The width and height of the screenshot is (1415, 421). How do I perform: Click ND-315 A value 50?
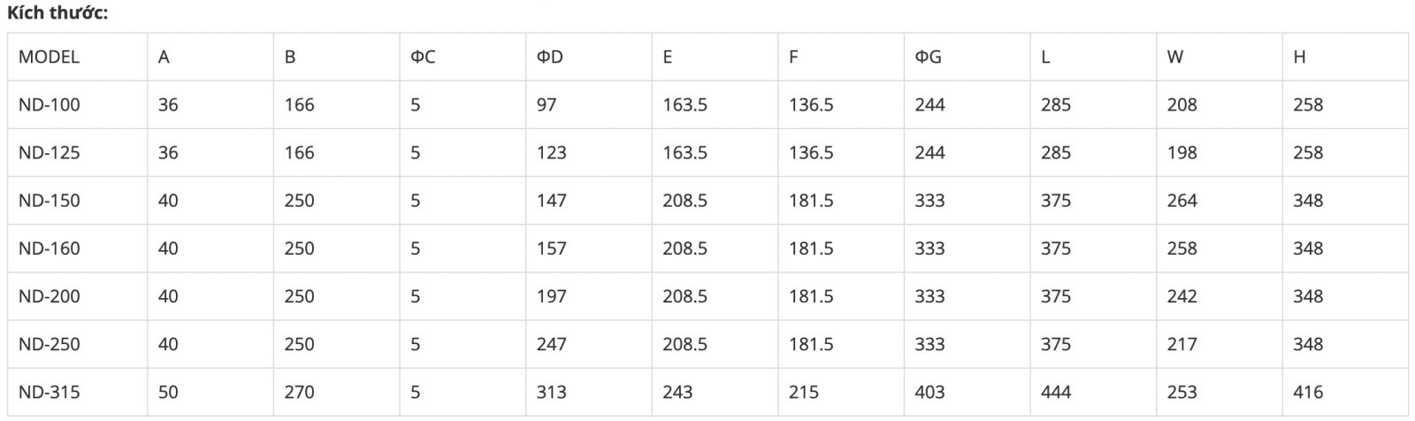(168, 391)
